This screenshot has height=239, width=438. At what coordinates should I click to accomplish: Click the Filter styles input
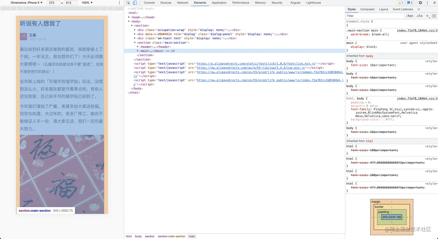coord(375,16)
